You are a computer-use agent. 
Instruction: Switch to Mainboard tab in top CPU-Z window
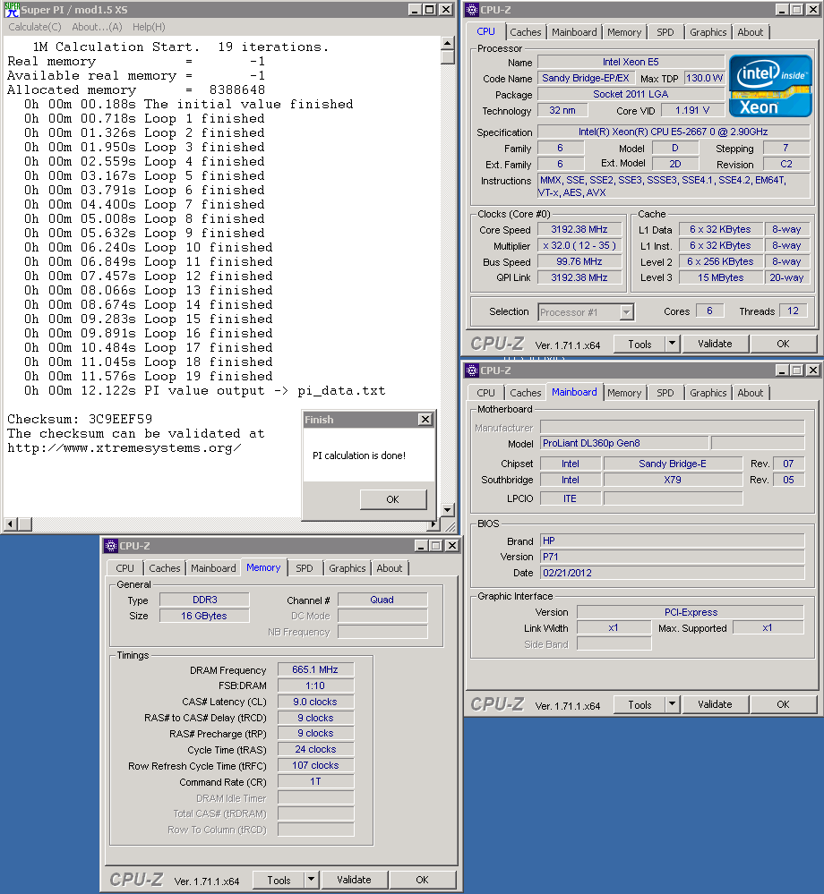574,32
